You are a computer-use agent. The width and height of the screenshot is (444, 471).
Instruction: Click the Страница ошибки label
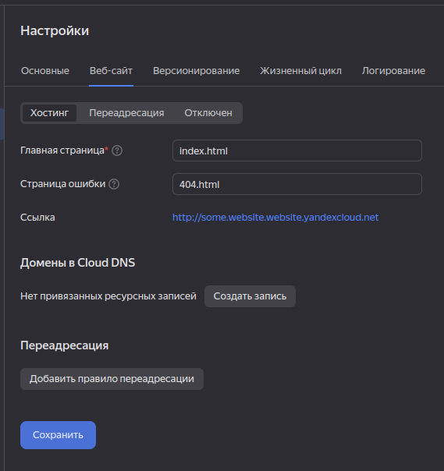[63, 184]
